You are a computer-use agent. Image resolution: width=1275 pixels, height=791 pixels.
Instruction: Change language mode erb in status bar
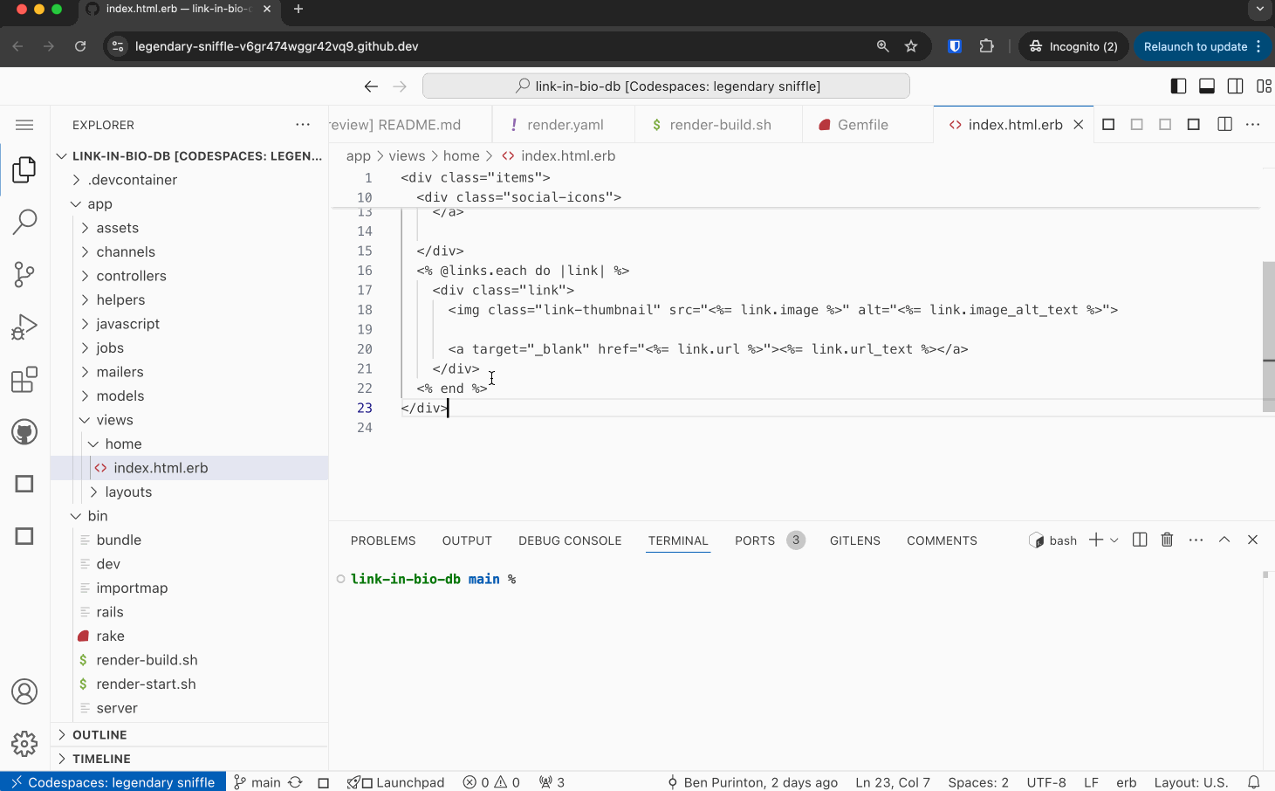point(1127,782)
